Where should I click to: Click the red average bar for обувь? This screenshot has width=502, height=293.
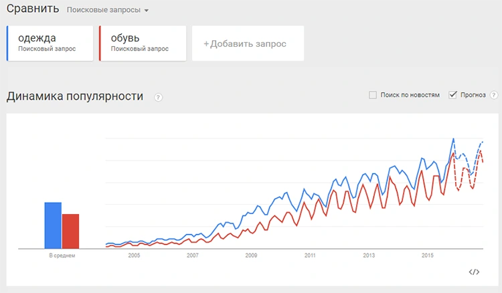click(70, 231)
